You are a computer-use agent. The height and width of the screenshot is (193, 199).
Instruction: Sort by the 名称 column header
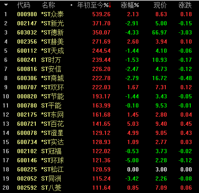pyautogui.click(x=49, y=5)
